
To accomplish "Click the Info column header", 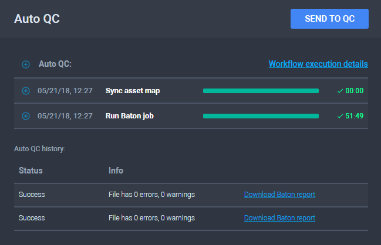I will [116, 171].
